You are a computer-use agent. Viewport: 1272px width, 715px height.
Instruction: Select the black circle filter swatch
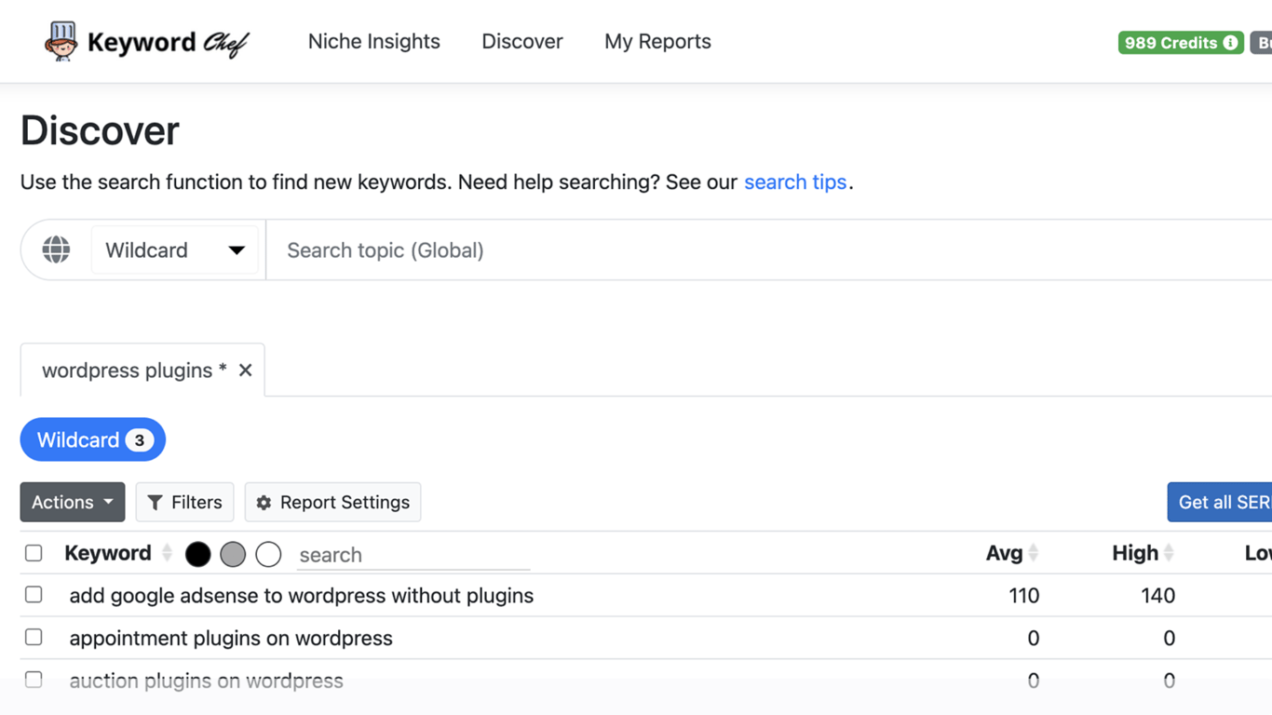(x=198, y=554)
